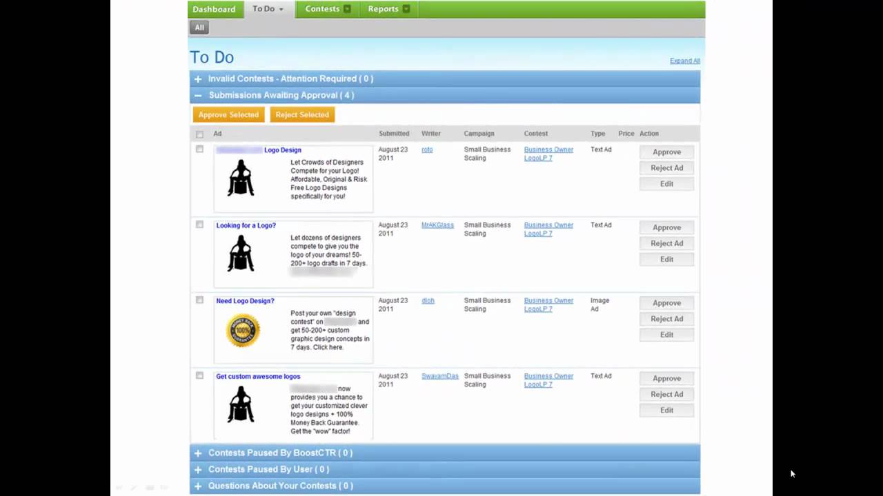
Task: Open Business Owner LogoLP 7 link for dloh row
Action: click(548, 304)
